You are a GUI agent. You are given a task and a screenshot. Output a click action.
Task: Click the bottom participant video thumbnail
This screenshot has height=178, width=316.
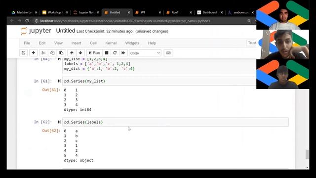[x=282, y=74]
